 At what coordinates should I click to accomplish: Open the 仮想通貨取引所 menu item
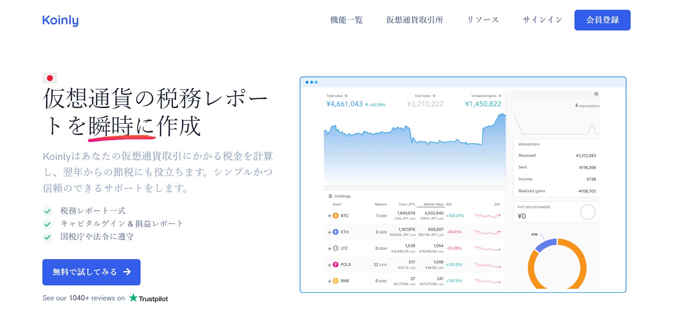(414, 20)
